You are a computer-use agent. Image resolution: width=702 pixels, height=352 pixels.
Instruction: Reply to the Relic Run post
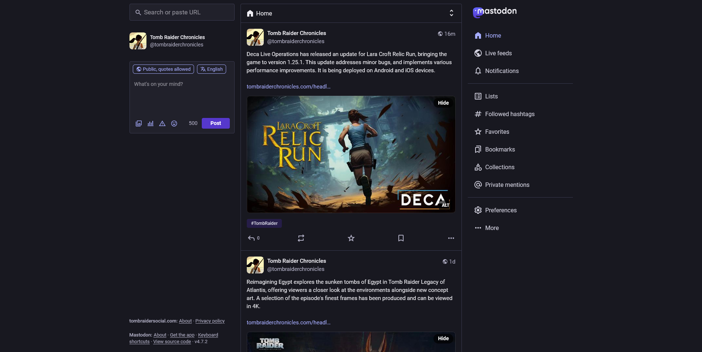pos(254,238)
